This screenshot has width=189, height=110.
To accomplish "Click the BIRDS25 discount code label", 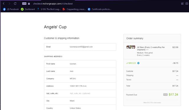I will coord(132,63).
